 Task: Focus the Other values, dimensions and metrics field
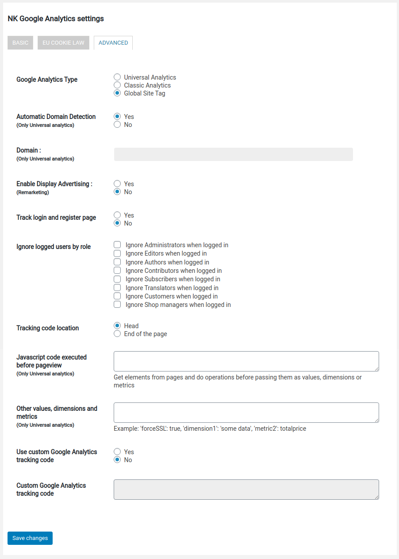coord(246,413)
